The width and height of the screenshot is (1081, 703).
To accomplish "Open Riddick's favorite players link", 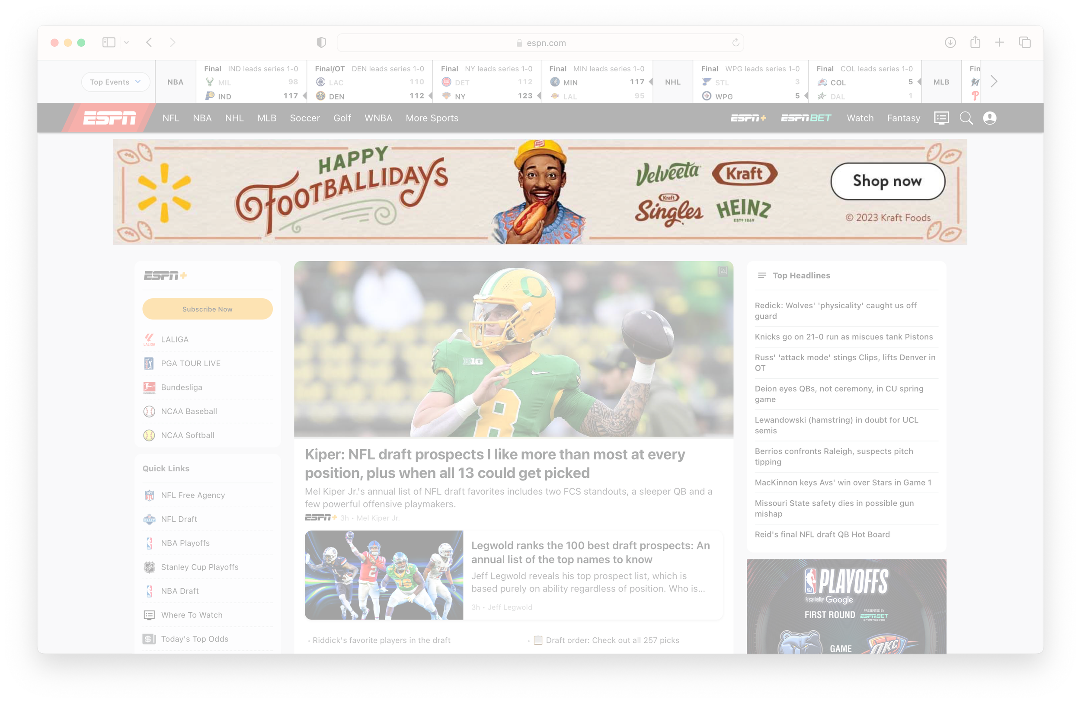I will point(381,640).
